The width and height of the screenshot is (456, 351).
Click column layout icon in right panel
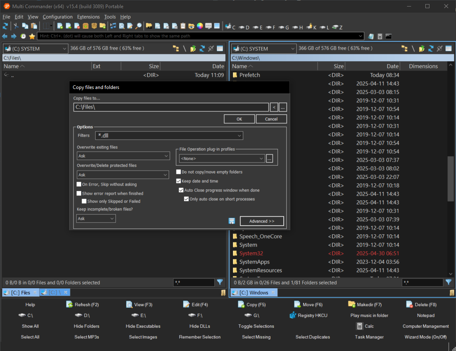coord(448,49)
